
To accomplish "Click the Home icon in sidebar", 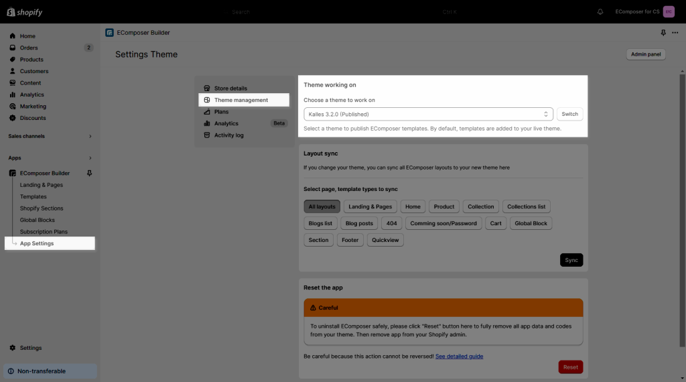I will [13, 36].
